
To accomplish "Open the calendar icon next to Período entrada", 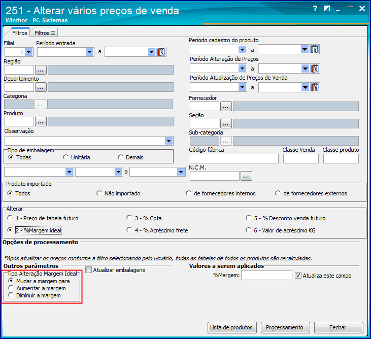I will tap(161, 52).
